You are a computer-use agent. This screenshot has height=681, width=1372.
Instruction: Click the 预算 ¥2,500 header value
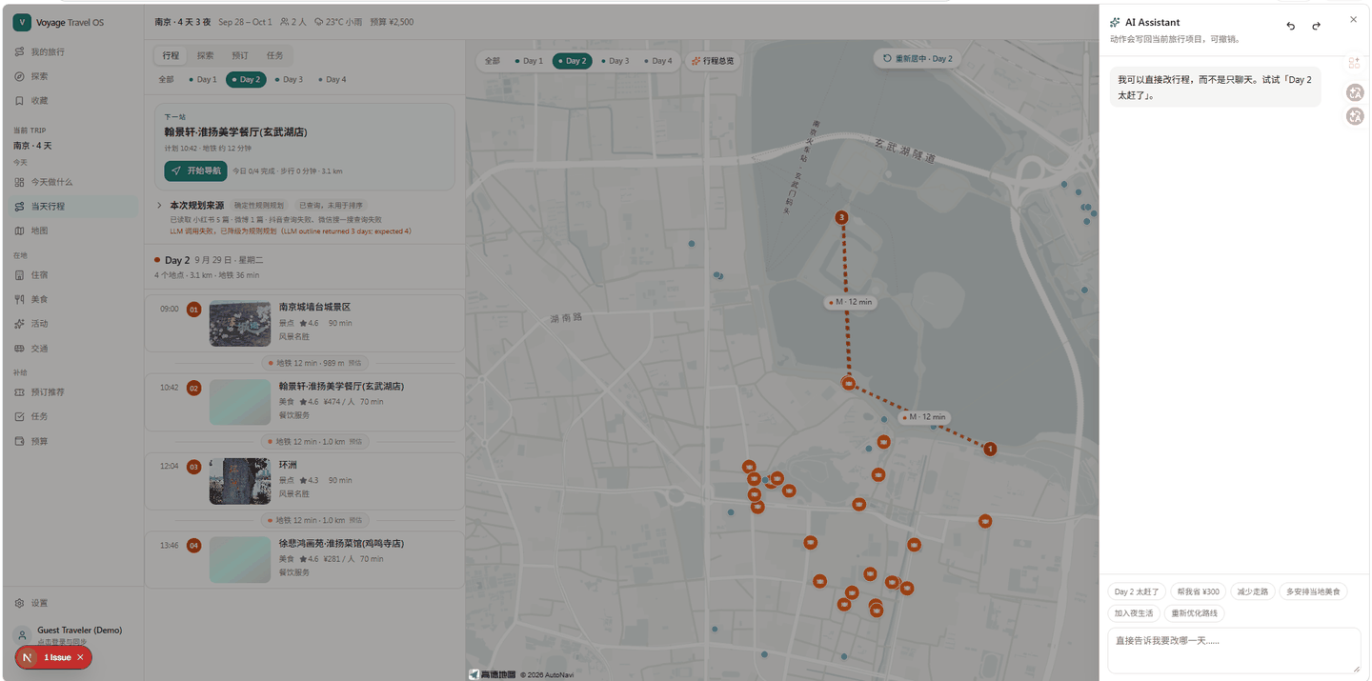(x=392, y=22)
